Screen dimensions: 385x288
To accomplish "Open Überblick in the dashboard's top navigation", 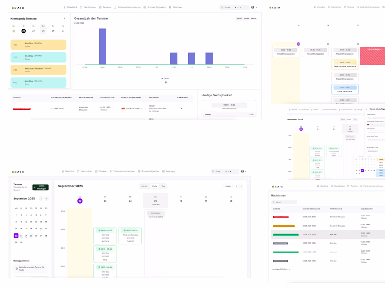I will pos(70,7).
